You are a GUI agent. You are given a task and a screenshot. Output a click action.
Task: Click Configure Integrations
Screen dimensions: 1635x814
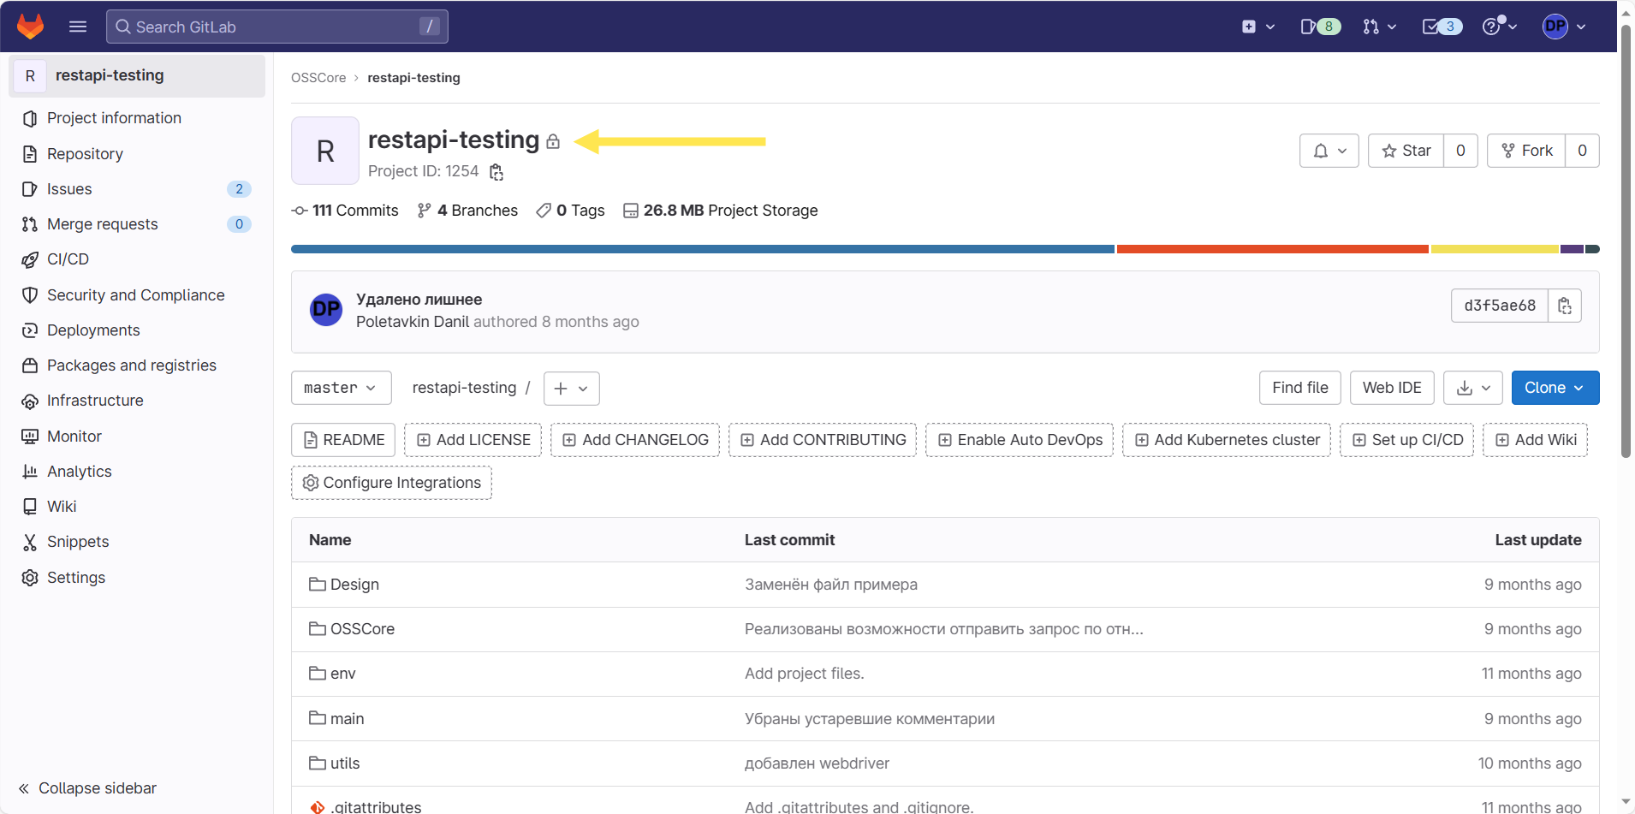(x=392, y=483)
